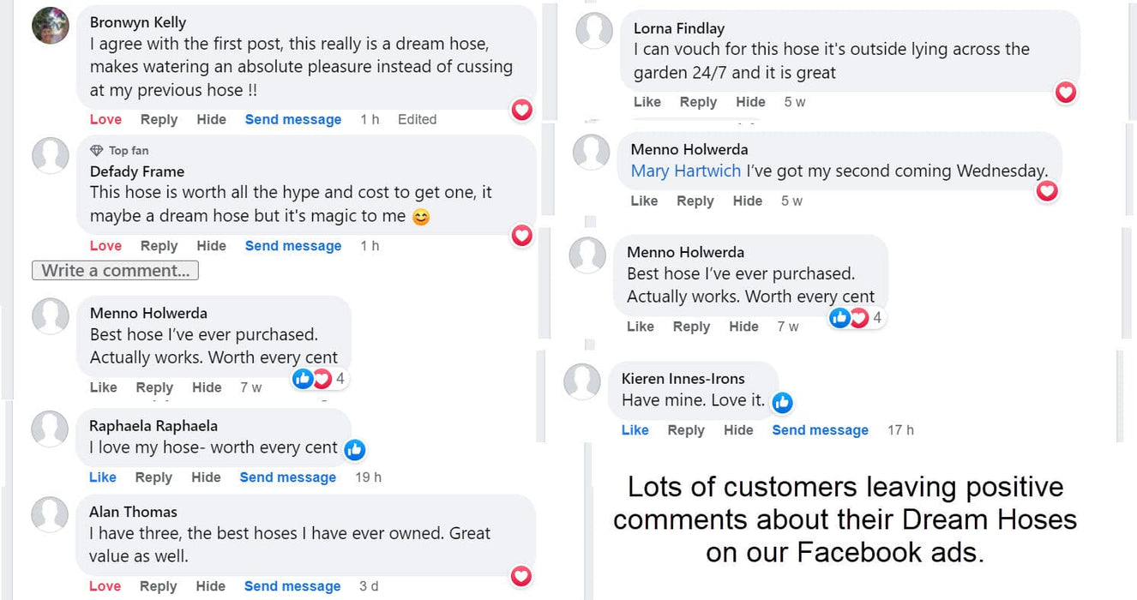
Task: Click in the Write a comment field
Action: pyautogui.click(x=115, y=271)
